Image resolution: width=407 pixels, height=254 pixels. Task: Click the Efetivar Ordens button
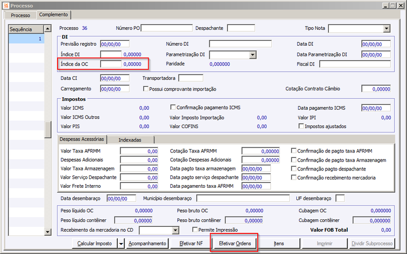235,243
